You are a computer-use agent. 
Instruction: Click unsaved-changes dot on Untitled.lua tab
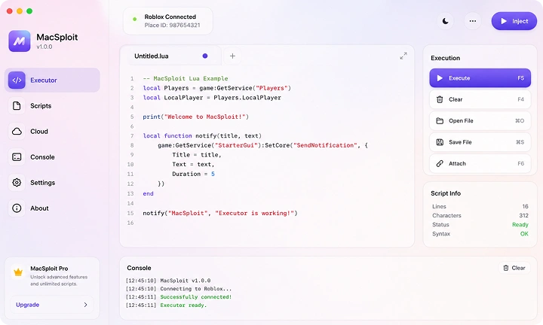[x=205, y=56]
